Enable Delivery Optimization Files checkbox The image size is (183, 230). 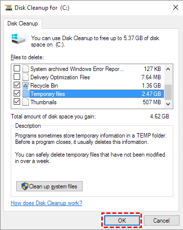[17, 77]
